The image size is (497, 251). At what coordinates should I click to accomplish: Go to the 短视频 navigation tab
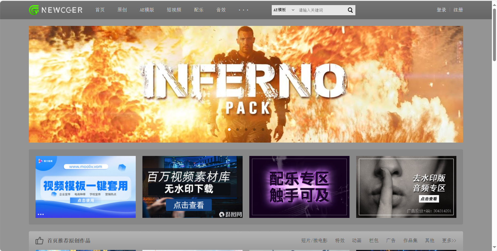174,10
